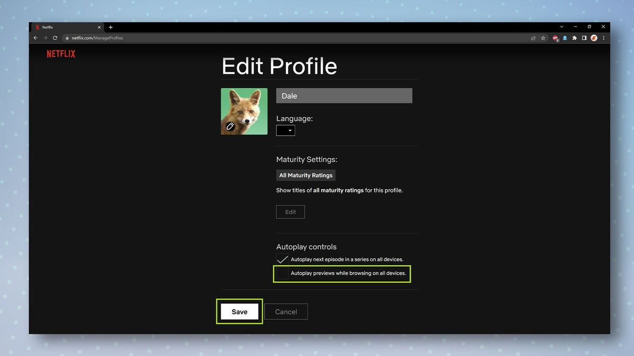Edit the Maturity Settings

pyautogui.click(x=290, y=211)
